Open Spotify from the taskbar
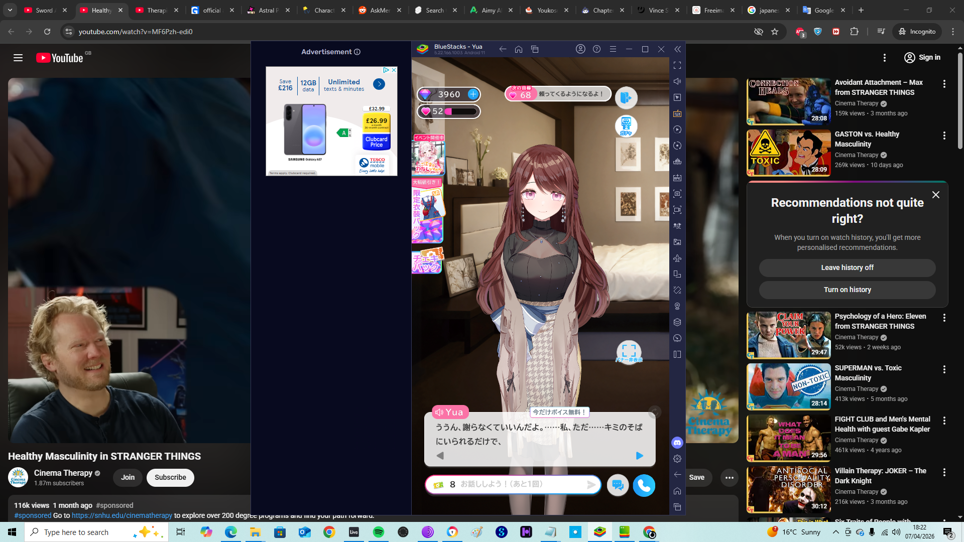 tap(379, 532)
